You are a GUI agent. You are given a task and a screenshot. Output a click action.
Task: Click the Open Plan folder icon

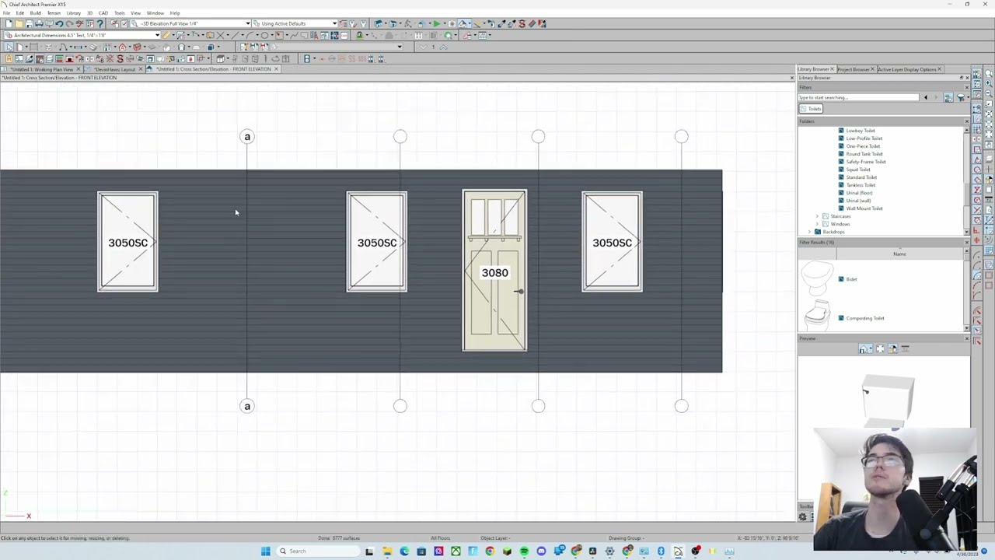click(x=19, y=23)
